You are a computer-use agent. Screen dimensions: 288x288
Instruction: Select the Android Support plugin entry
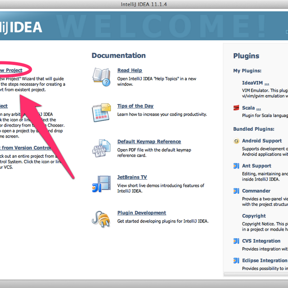pyautogui.click(x=262, y=141)
